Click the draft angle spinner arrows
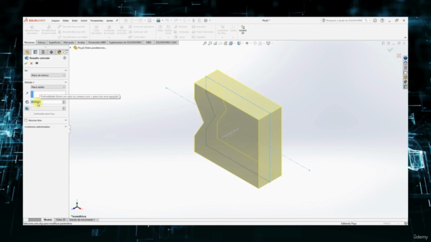Screen dimensions: 431x242 pos(64,109)
